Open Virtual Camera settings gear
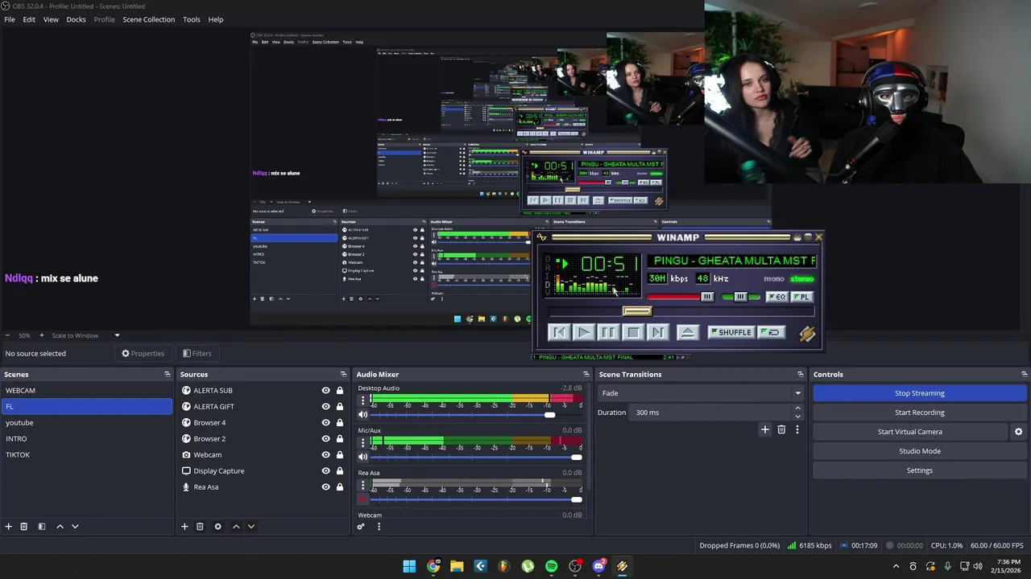The width and height of the screenshot is (1031, 579). (x=1018, y=432)
